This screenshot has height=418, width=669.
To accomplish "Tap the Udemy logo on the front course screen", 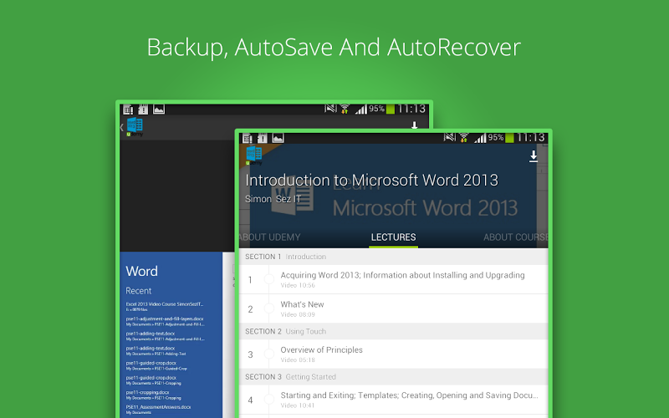I will click(x=254, y=155).
